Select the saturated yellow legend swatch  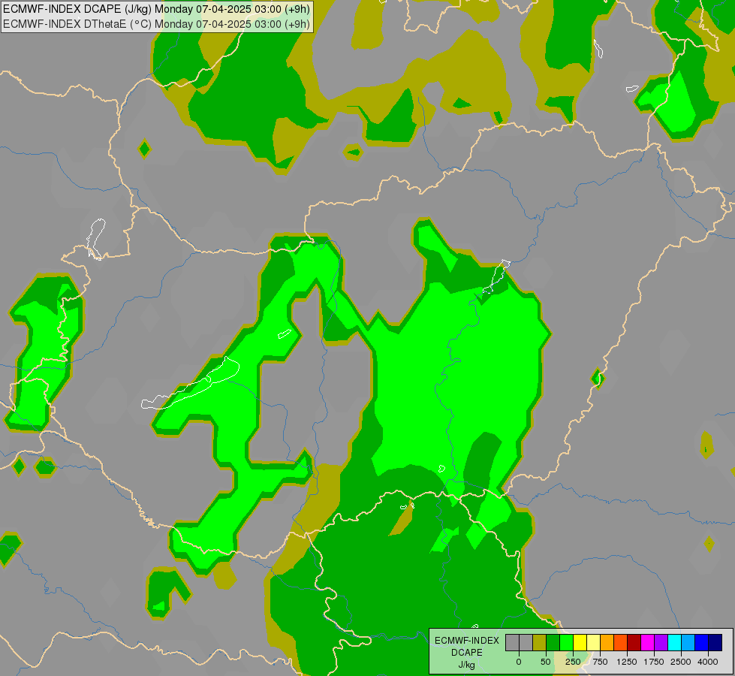coord(580,642)
